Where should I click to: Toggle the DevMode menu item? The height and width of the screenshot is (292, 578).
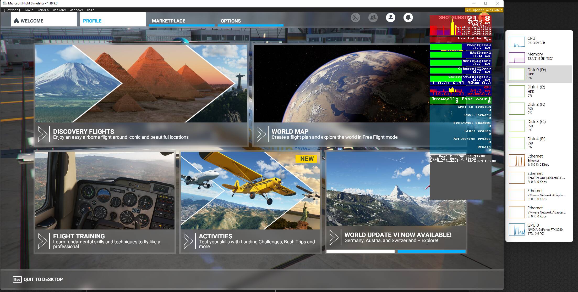12,10
